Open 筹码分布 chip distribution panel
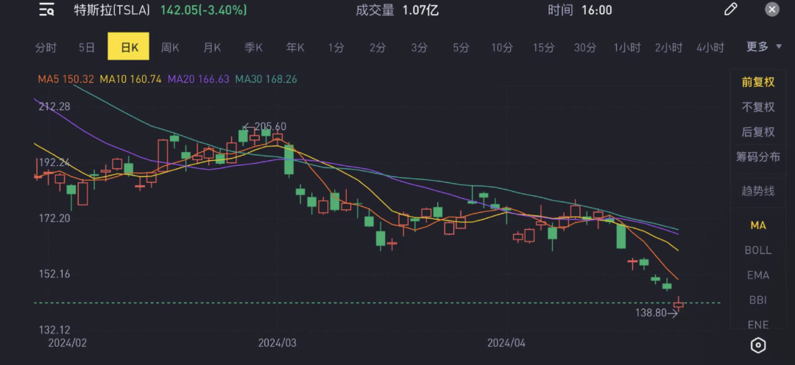Screen dimensions: 795x365 click(758, 156)
